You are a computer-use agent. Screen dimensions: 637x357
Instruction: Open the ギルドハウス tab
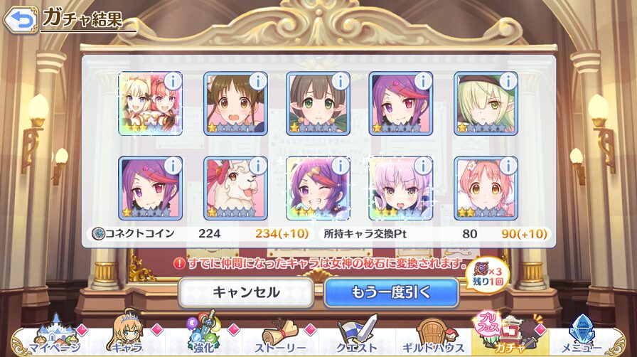(433, 335)
